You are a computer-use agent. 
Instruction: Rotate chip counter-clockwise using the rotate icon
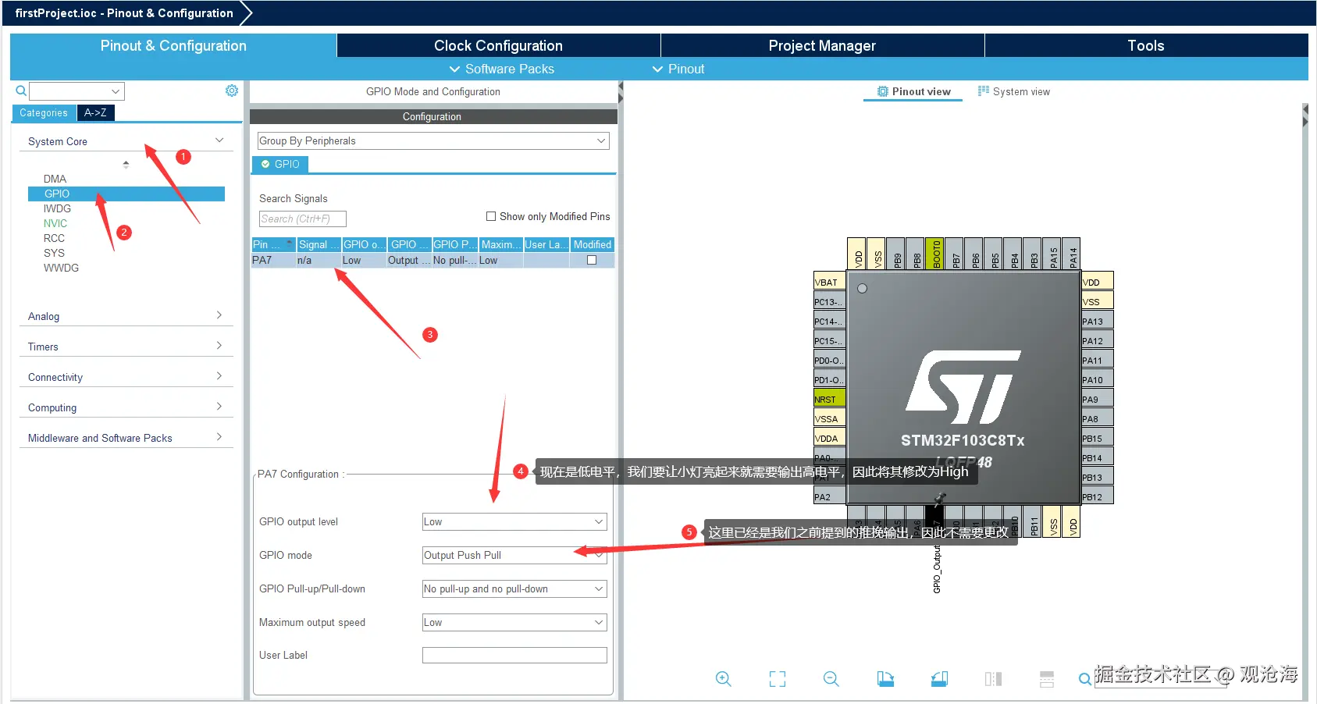coord(939,679)
